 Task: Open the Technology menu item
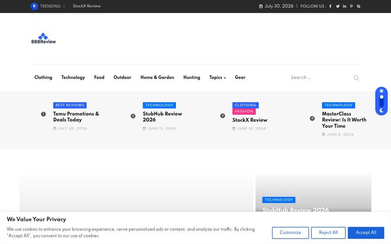point(73,78)
